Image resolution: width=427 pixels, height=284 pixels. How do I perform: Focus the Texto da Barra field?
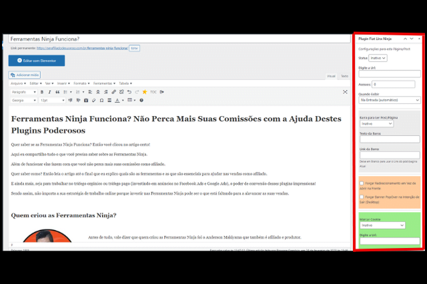[x=390, y=139]
